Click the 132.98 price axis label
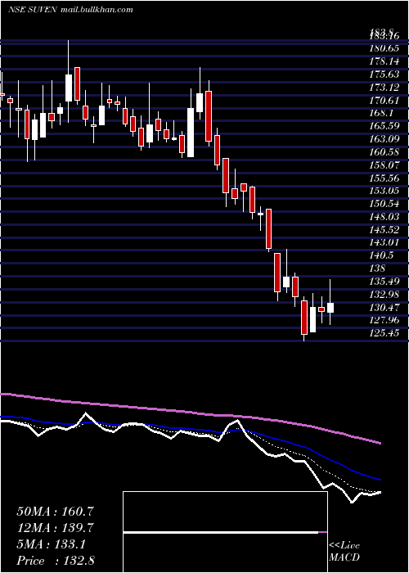The image size is (409, 573). click(x=384, y=294)
